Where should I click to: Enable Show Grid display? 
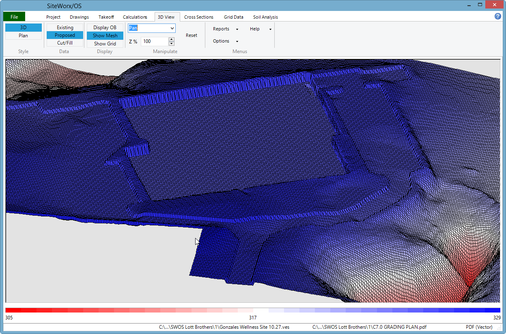click(105, 43)
